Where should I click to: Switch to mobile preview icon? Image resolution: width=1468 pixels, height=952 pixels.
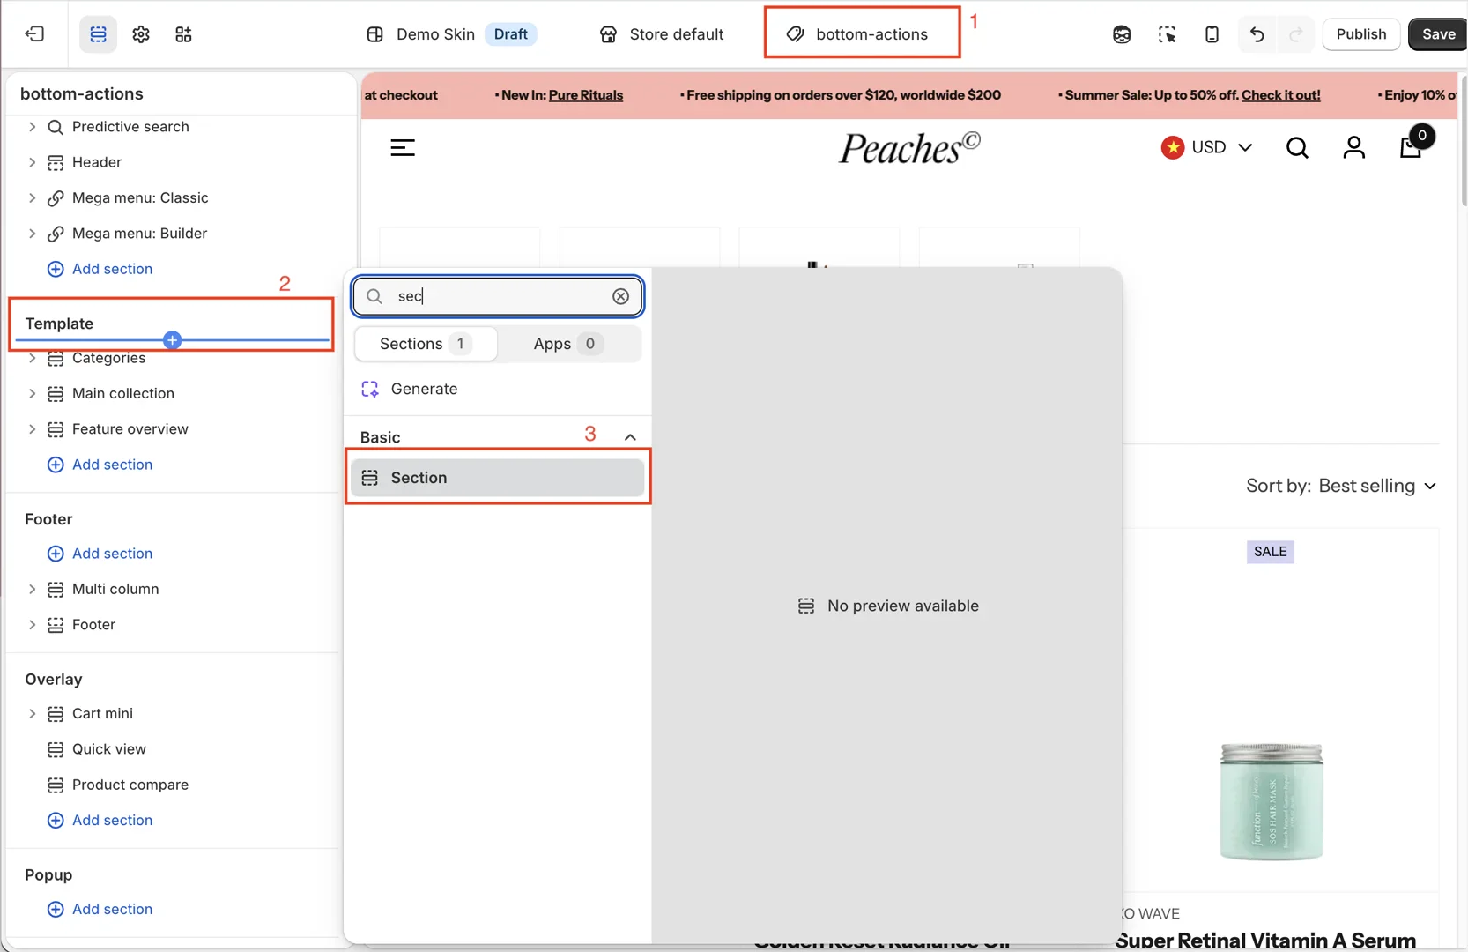1212,34
